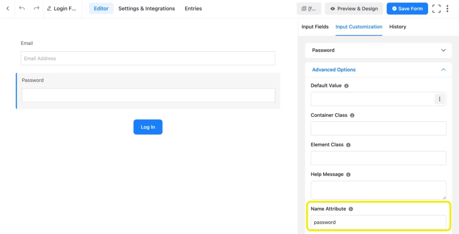Open Settings & Integrations tab
The image size is (459, 234).
(147, 9)
